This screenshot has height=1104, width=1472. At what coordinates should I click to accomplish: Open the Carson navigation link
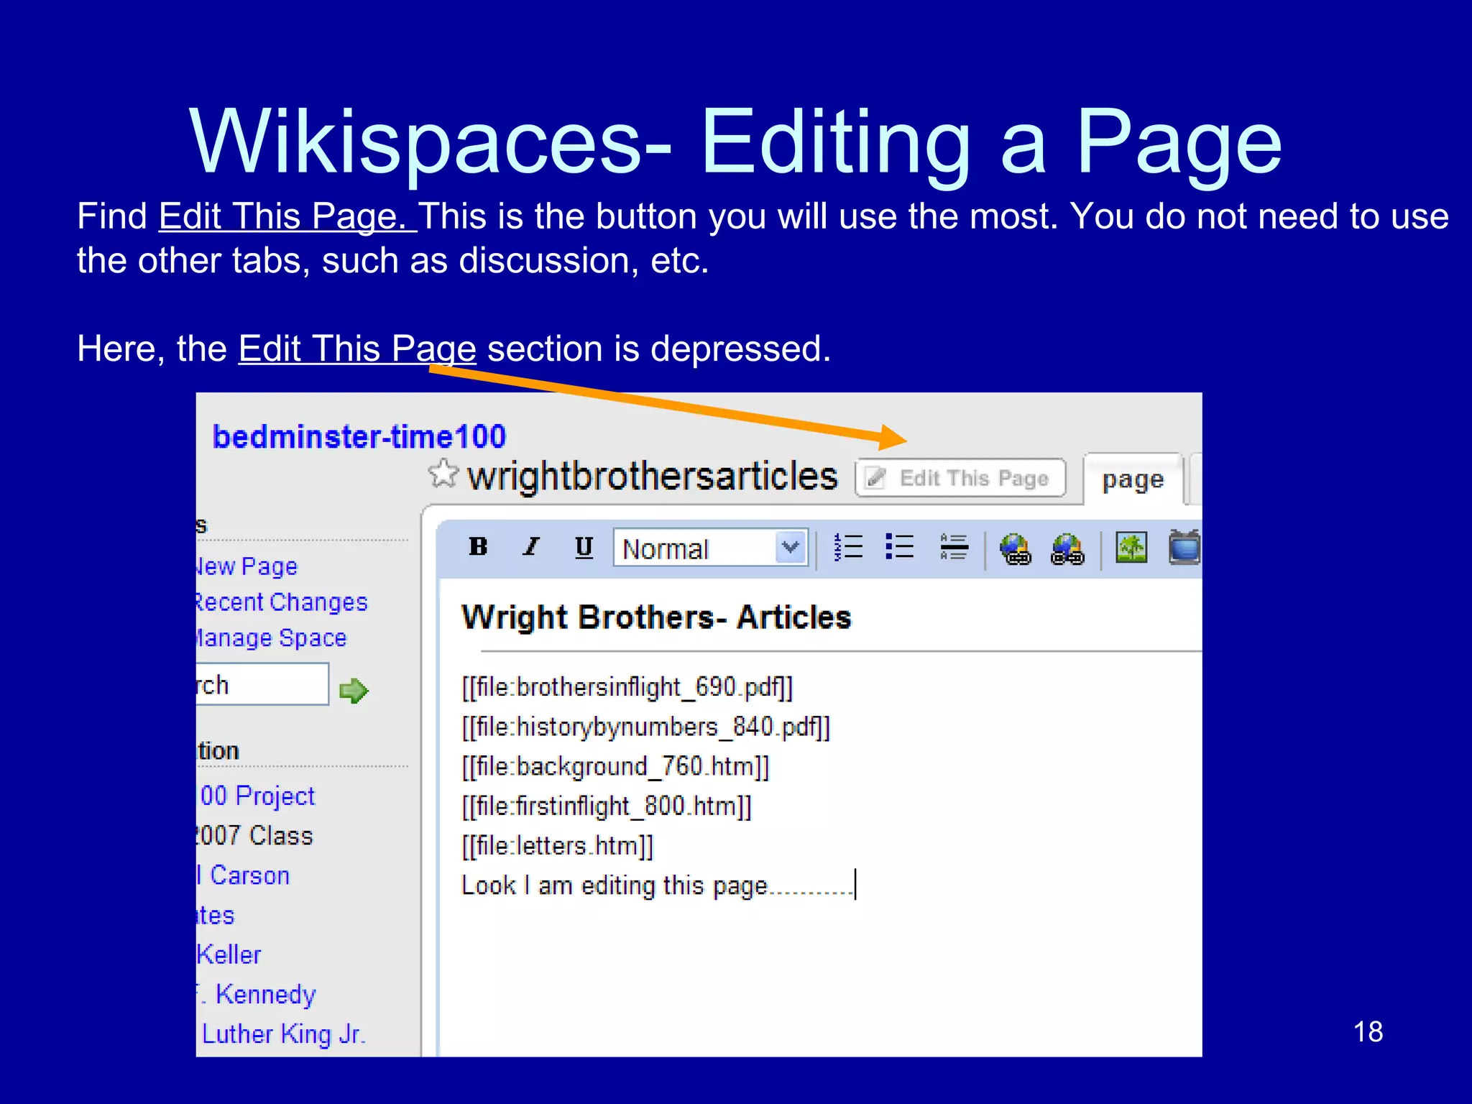244,875
